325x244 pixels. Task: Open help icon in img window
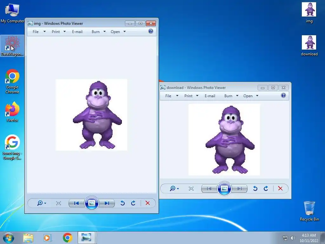tap(151, 31)
